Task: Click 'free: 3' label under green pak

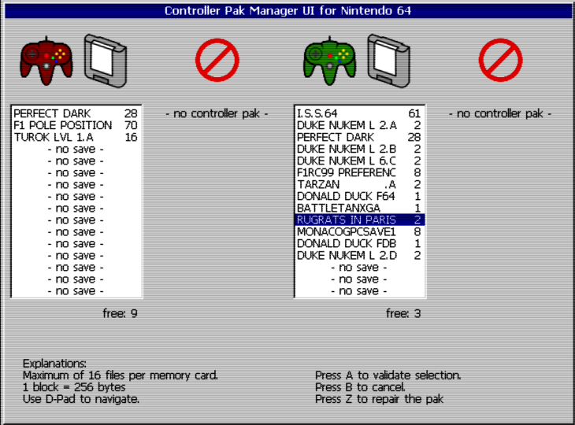Action: [403, 313]
